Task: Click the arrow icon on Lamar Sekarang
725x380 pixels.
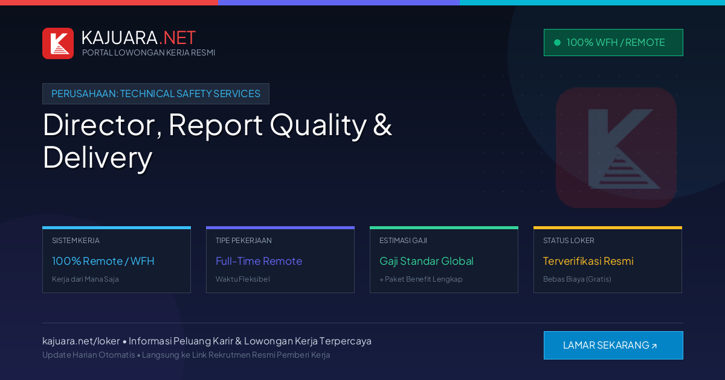Action: tap(654, 346)
